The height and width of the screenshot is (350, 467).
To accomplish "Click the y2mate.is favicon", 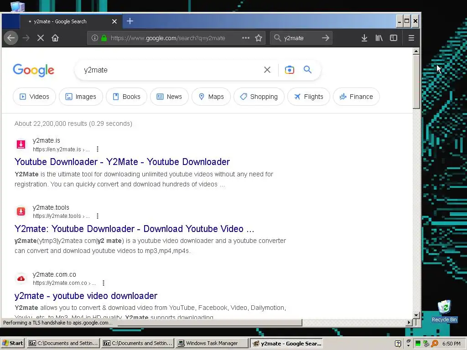I will (x=21, y=144).
